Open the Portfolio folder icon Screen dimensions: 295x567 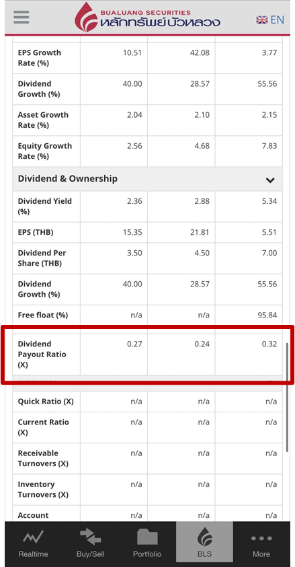(x=147, y=537)
